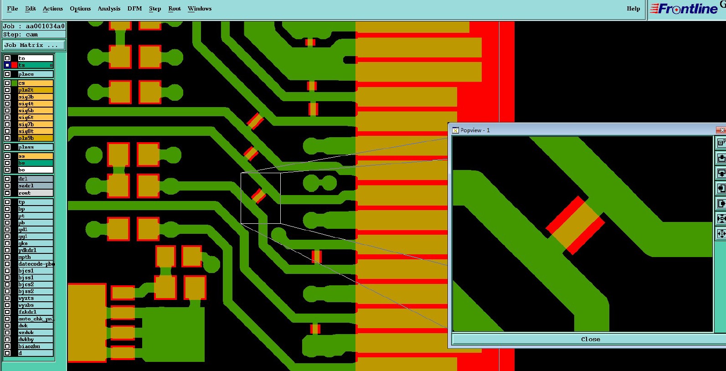Toggle display checkbox for layer rout
The height and width of the screenshot is (371, 726).
coord(7,193)
